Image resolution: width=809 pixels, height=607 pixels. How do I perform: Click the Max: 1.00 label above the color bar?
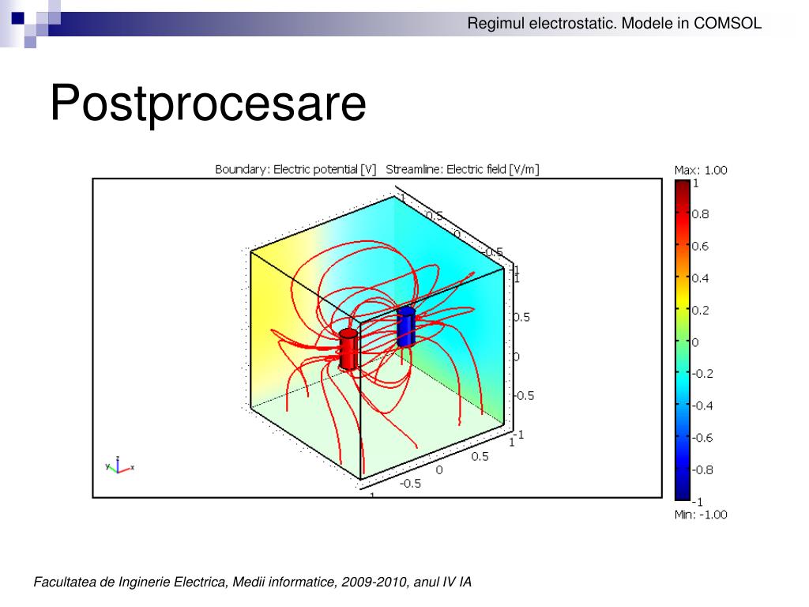point(701,171)
